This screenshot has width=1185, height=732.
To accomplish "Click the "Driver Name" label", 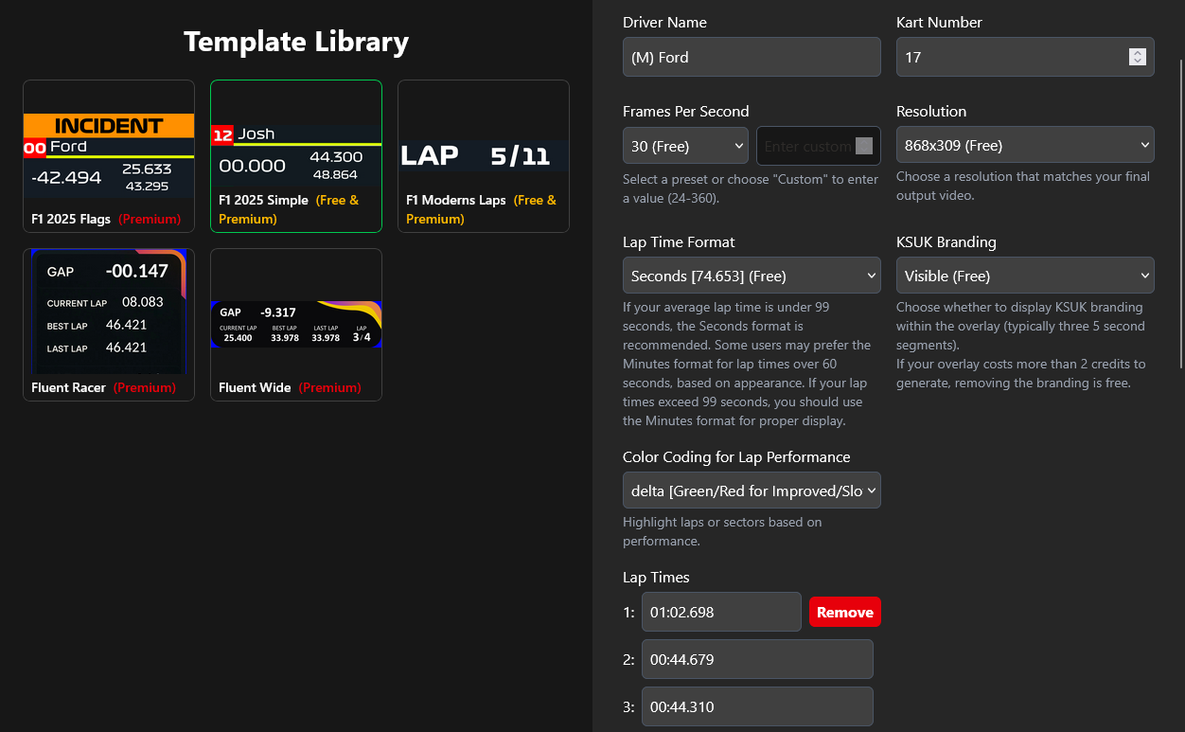I will (664, 22).
